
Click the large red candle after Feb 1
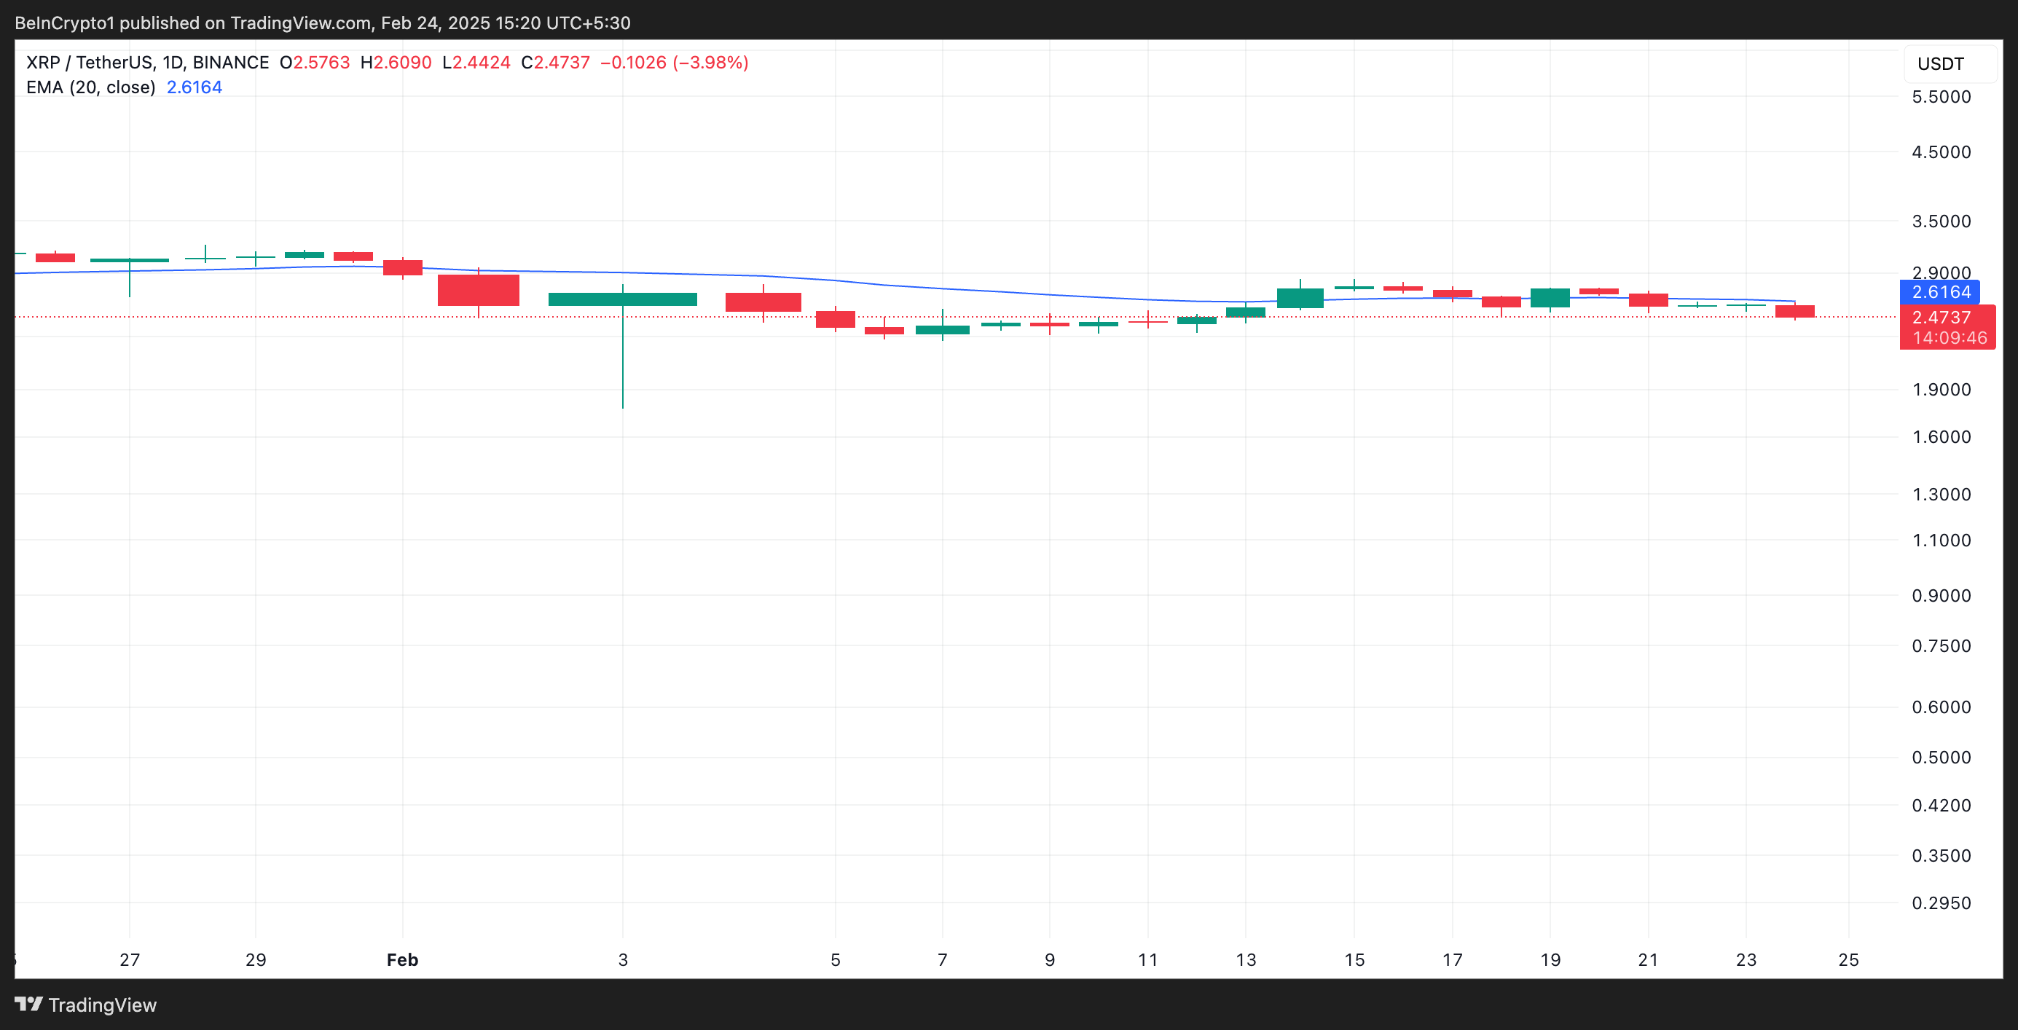(478, 290)
